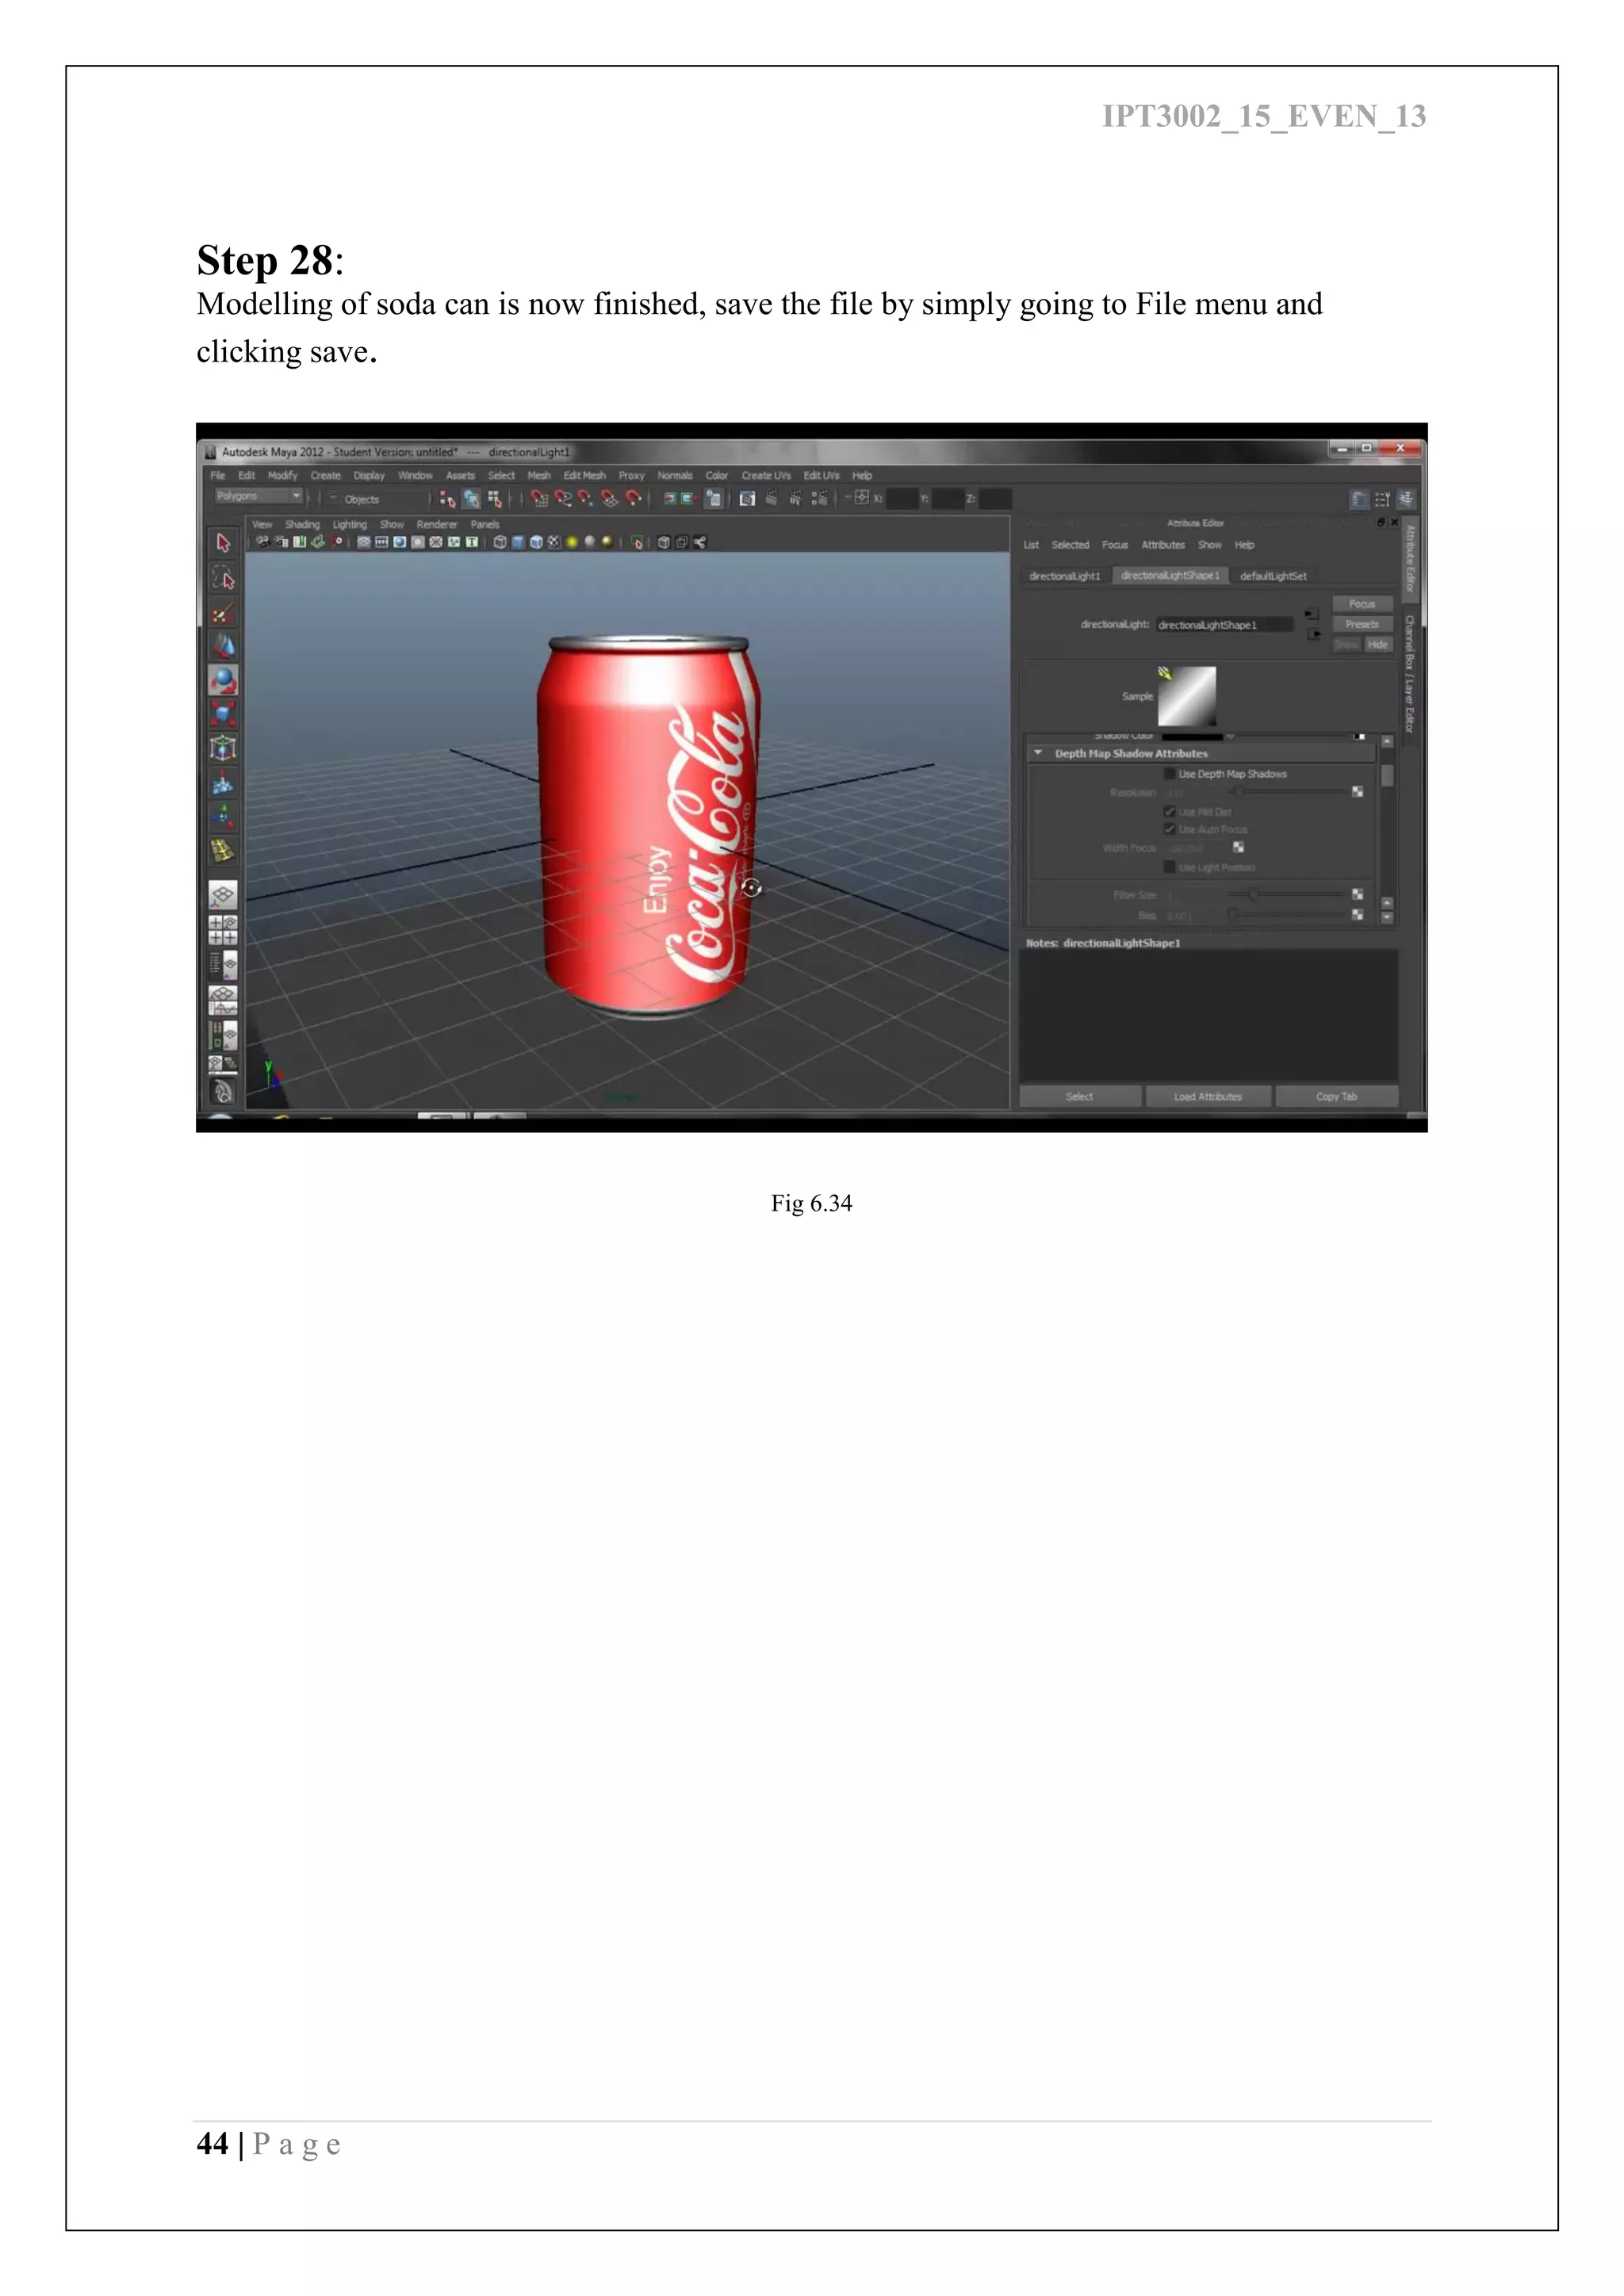
Task: Select the Soft Modification tool
Action: (223, 784)
